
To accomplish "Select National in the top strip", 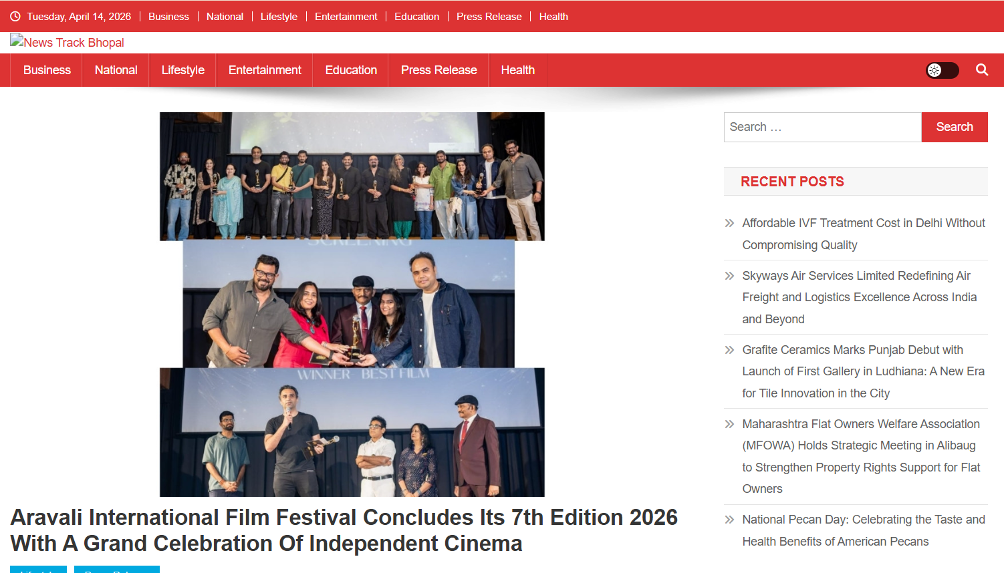I will pos(225,17).
